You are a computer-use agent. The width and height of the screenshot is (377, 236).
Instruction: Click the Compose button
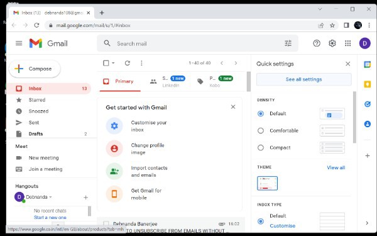click(35, 69)
